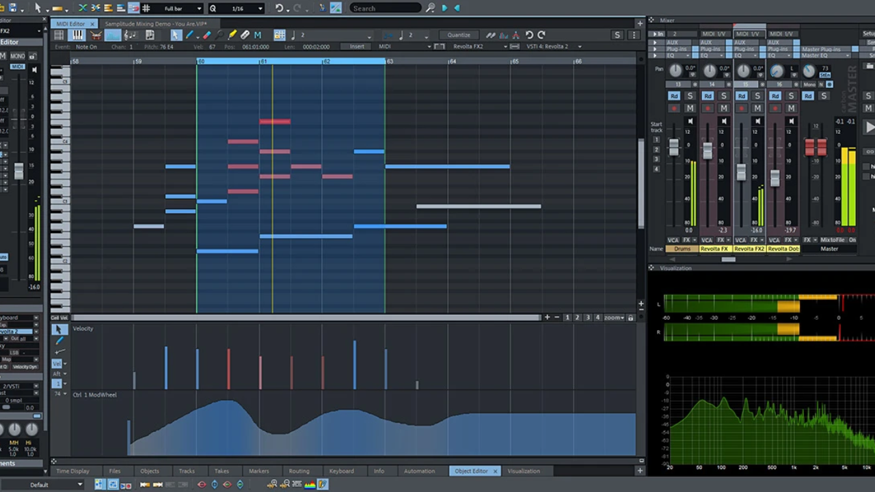Image resolution: width=875 pixels, height=492 pixels.
Task: Open the score editor view icon
Action: (130, 36)
